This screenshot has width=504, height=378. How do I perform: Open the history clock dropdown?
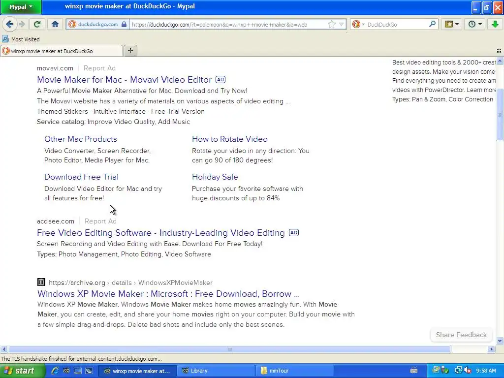pyautogui.click(x=475, y=25)
